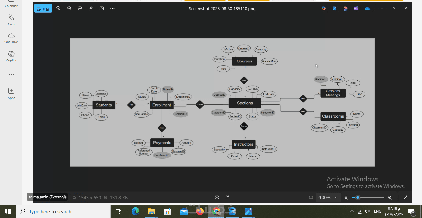Zoom out with the minus magnifier

coord(346,197)
